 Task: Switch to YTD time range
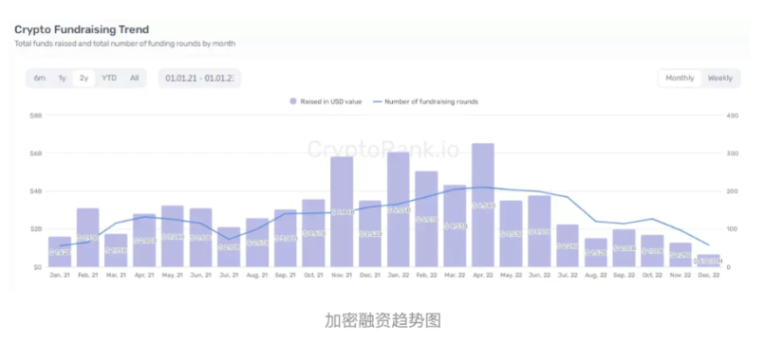109,78
